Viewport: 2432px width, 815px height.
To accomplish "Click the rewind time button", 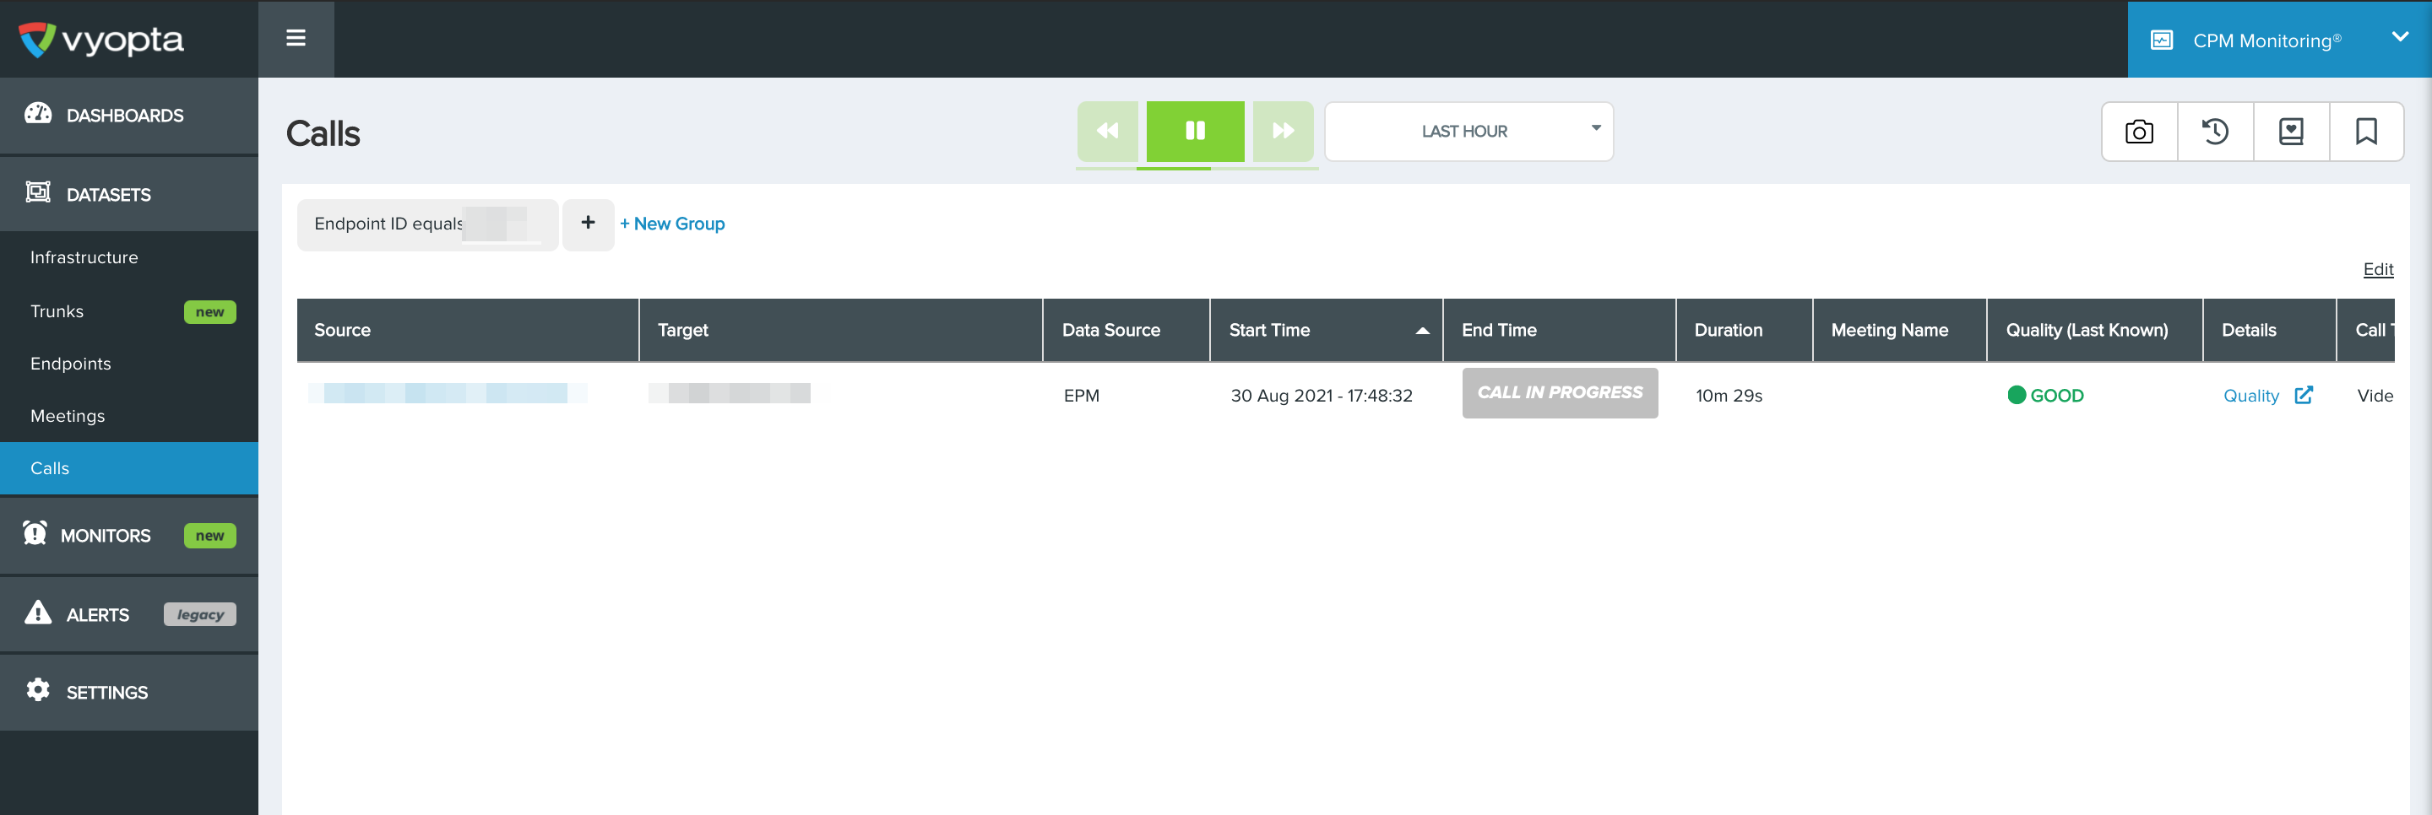I will [x=1107, y=131].
